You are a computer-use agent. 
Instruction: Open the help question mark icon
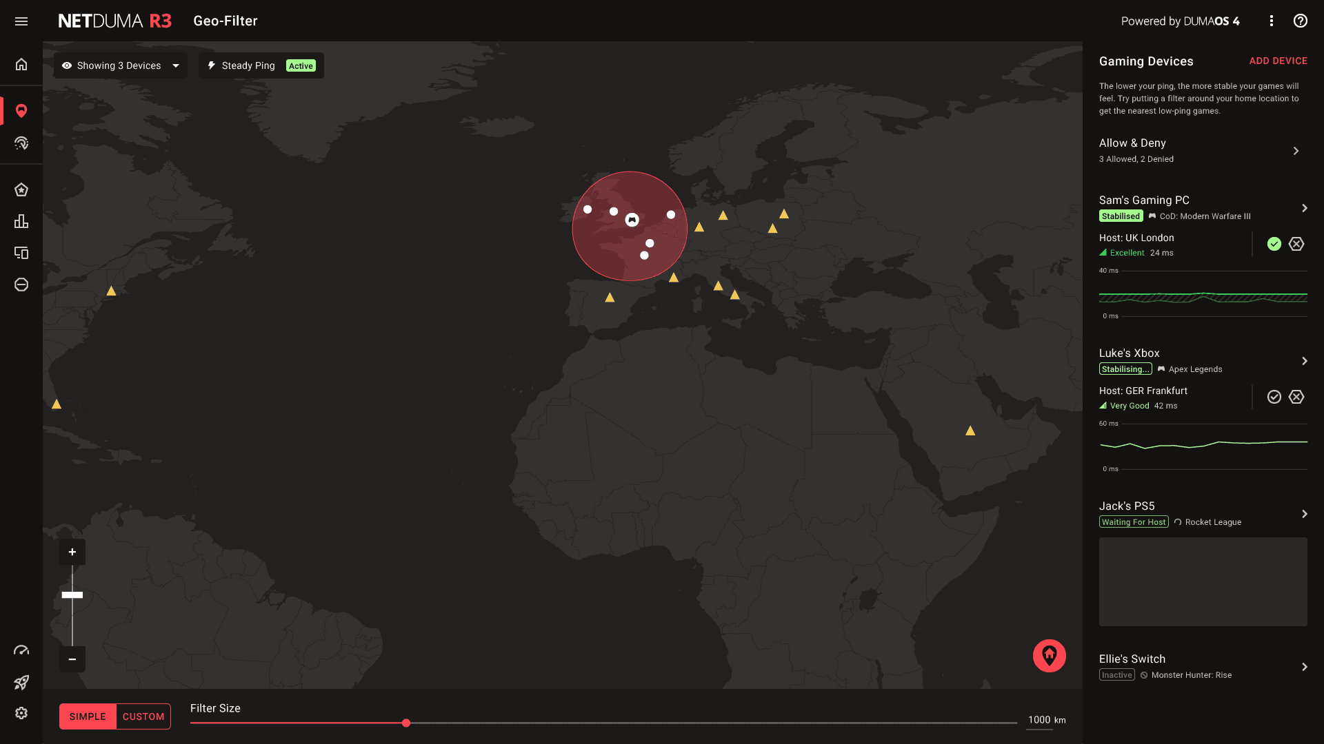(x=1300, y=21)
